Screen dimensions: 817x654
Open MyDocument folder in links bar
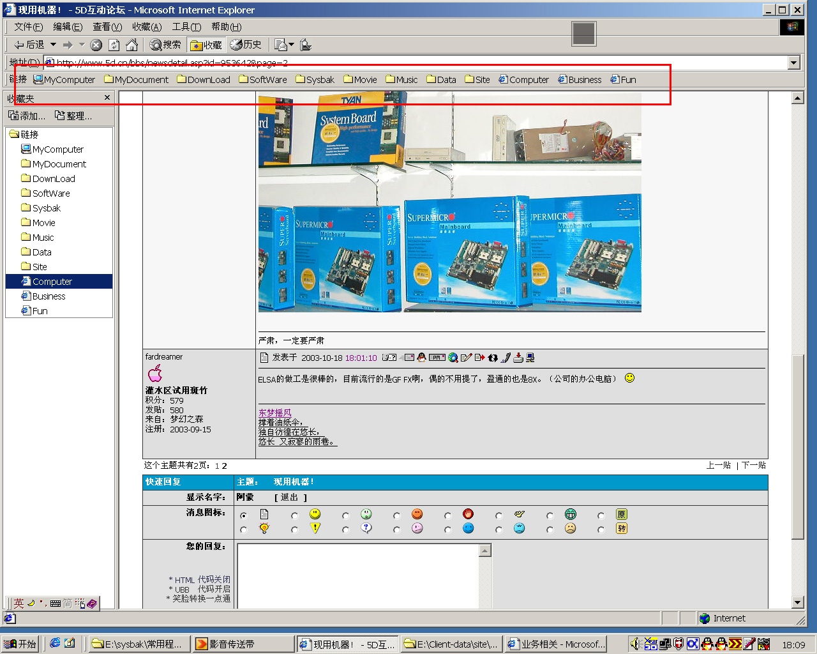[137, 80]
